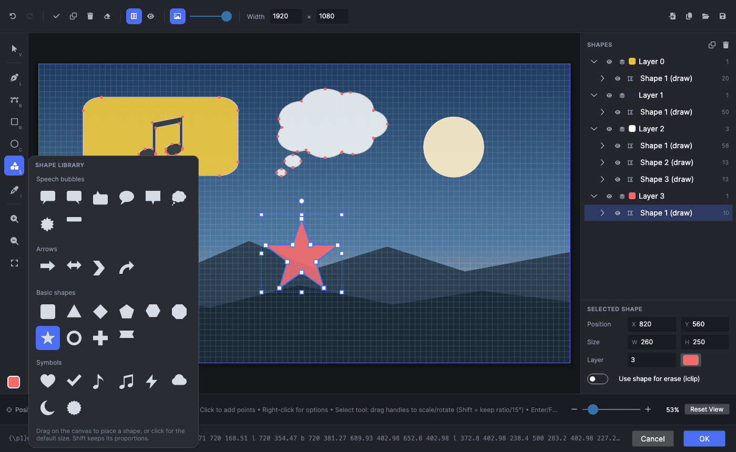Viewport: 736px width, 452px height.
Task: Expand Shape 1 (draw) under Layer 3
Action: pyautogui.click(x=602, y=213)
